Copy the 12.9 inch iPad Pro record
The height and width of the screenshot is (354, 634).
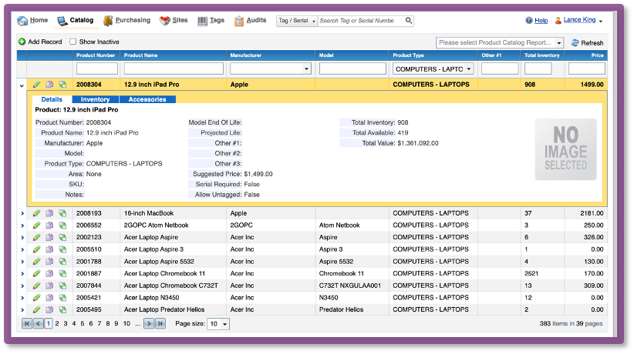49,85
